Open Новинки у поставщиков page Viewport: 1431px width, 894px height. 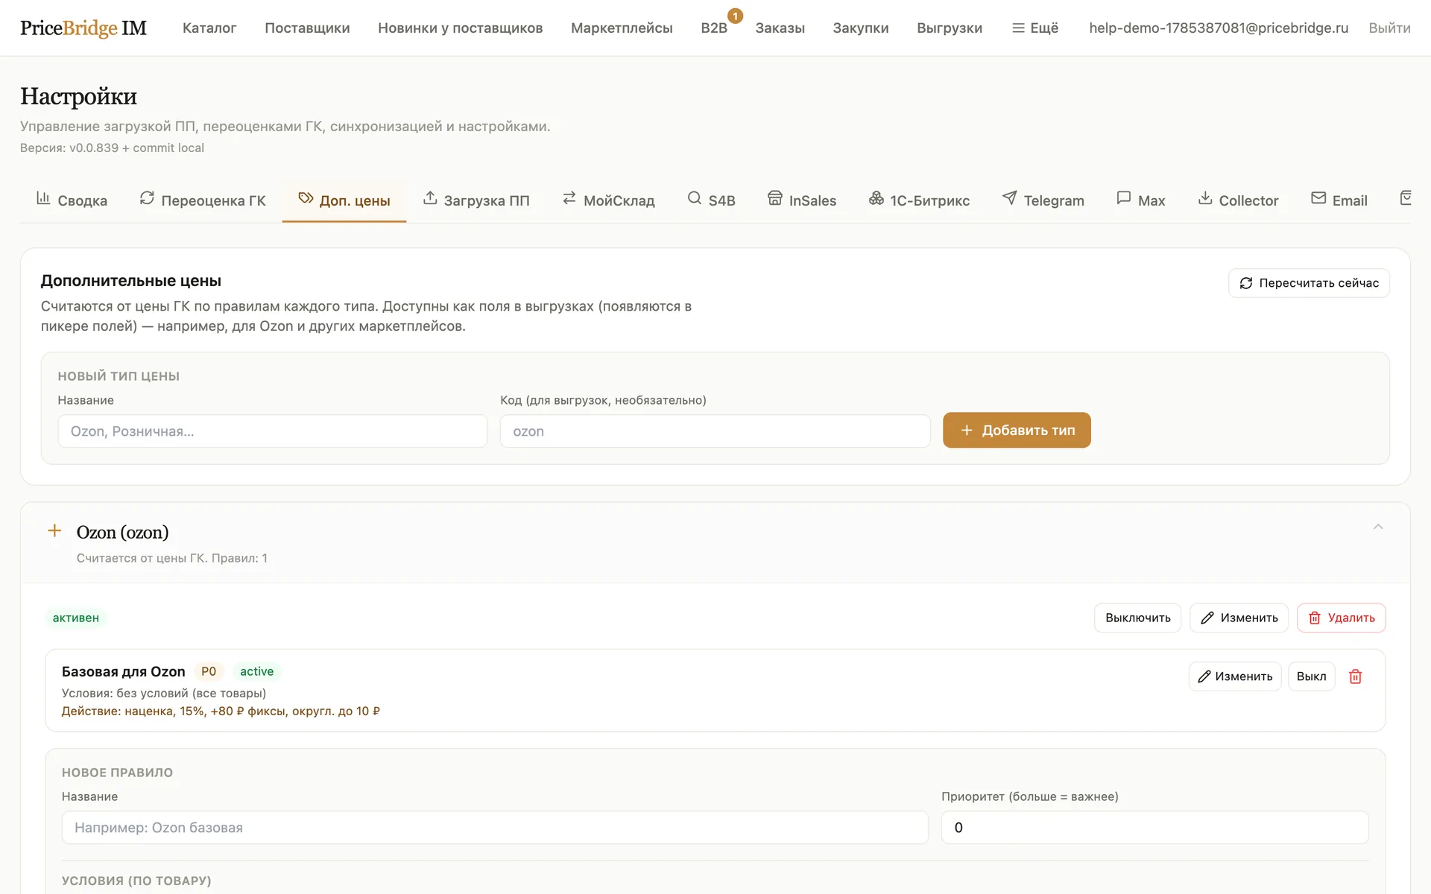(460, 28)
